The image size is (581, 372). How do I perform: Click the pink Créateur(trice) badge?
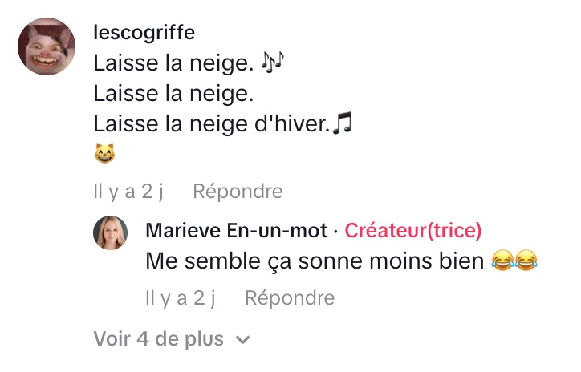coord(413,231)
